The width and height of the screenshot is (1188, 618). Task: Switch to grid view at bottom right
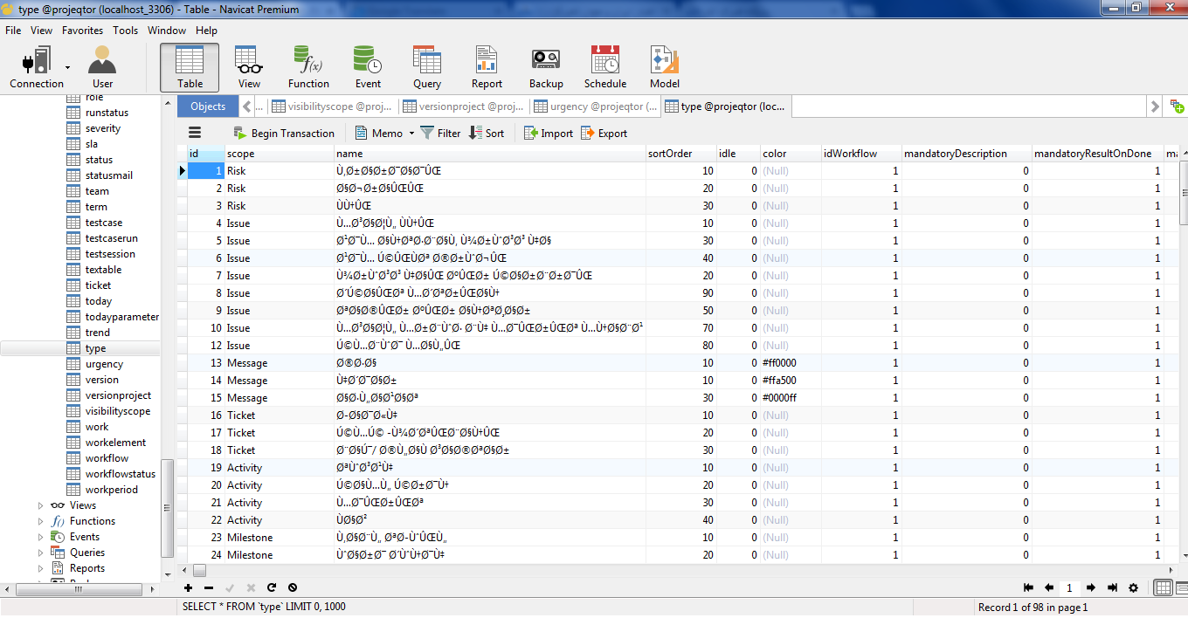1163,588
